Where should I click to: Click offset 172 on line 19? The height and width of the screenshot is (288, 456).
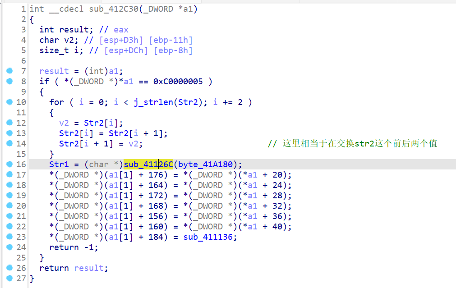click(x=156, y=196)
